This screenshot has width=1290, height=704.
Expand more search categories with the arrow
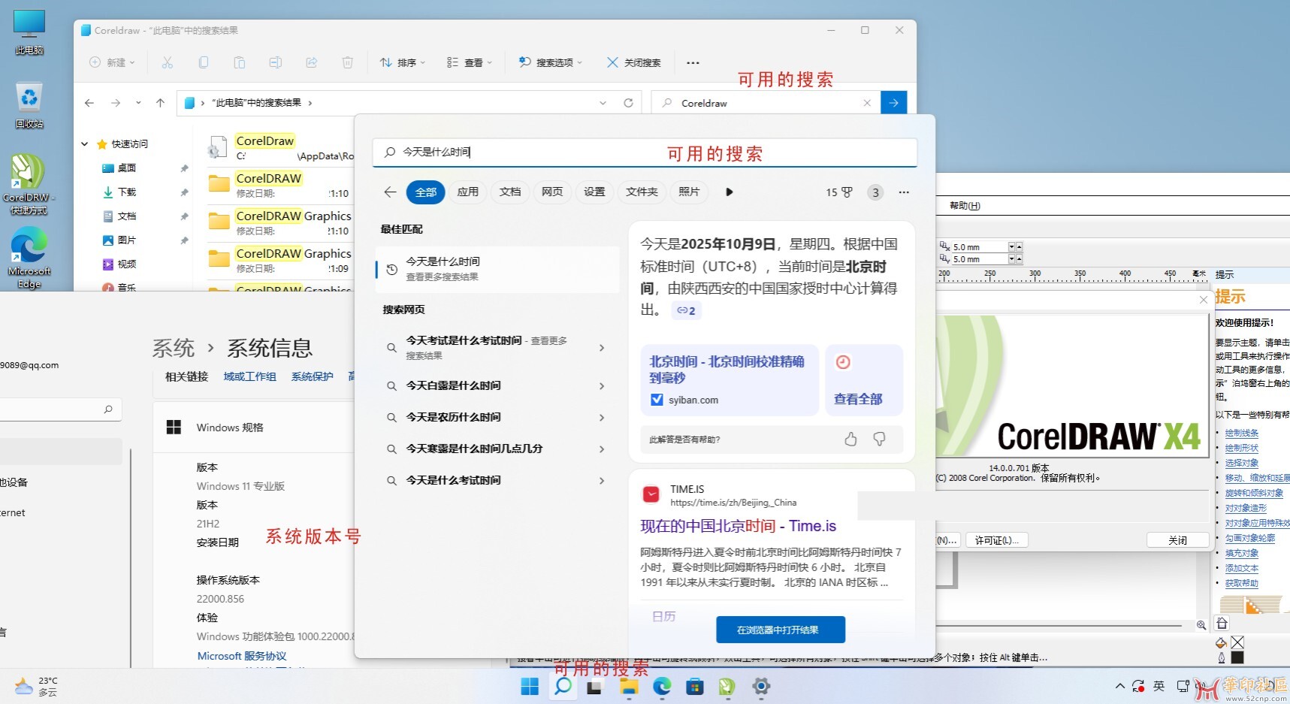(728, 192)
